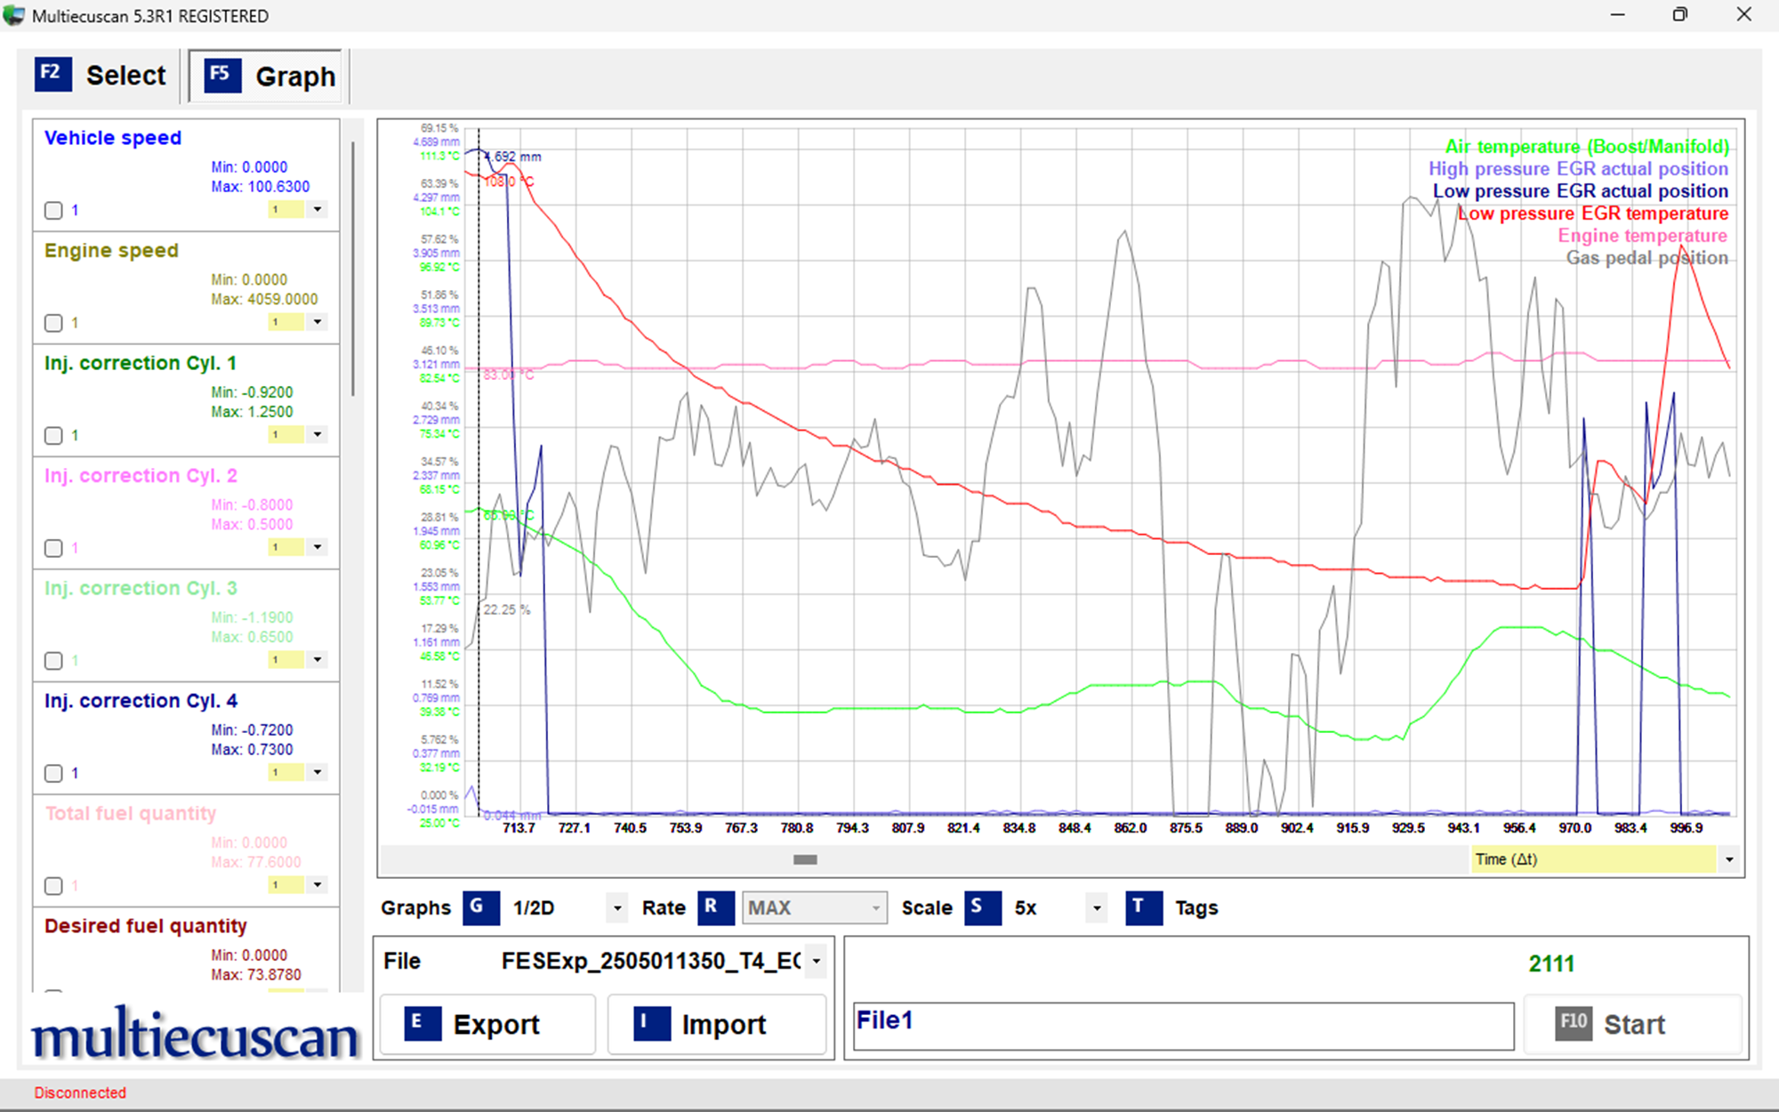
Task: Click the Import button
Action: tap(716, 1024)
